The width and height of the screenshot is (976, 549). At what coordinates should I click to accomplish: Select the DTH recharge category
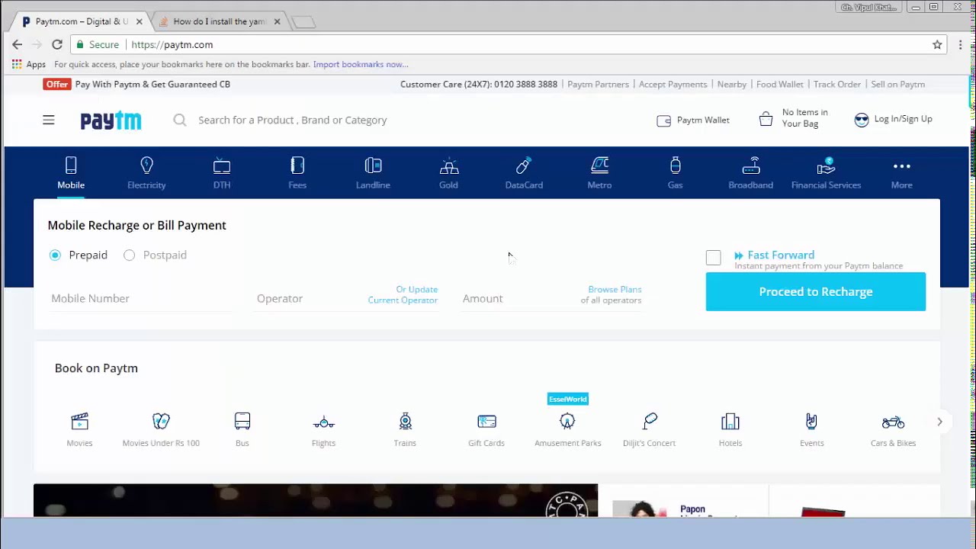222,173
